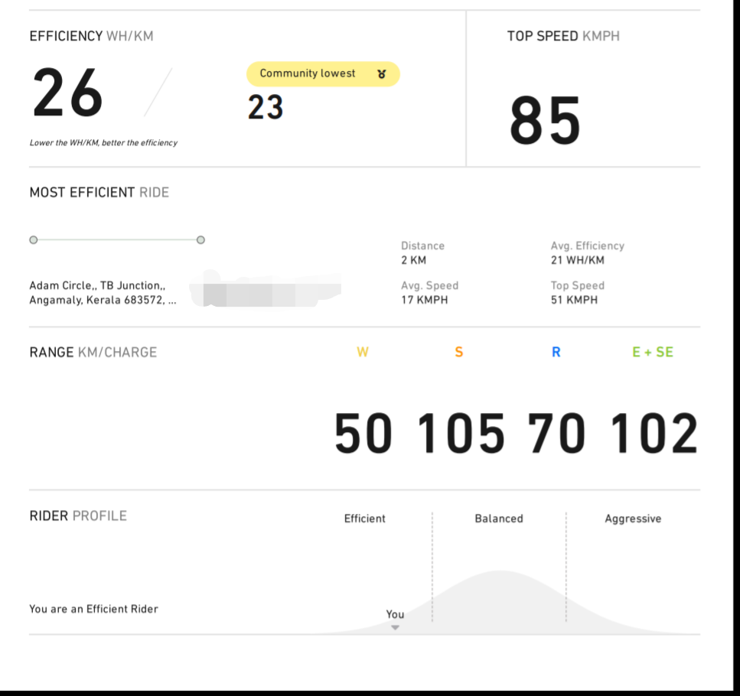
Task: Select the blue R ride mode indicator
Action: tap(556, 352)
